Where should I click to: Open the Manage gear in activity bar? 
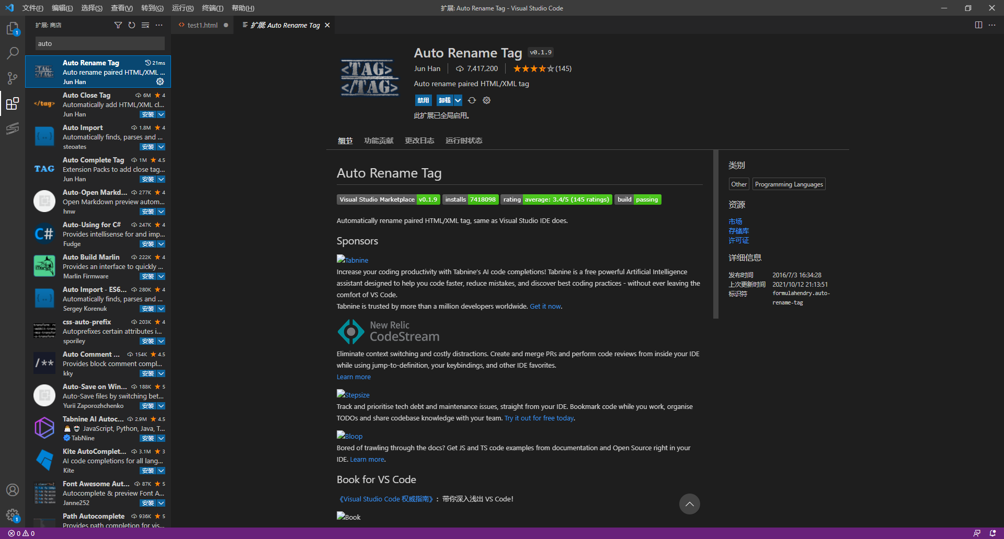tap(13, 515)
